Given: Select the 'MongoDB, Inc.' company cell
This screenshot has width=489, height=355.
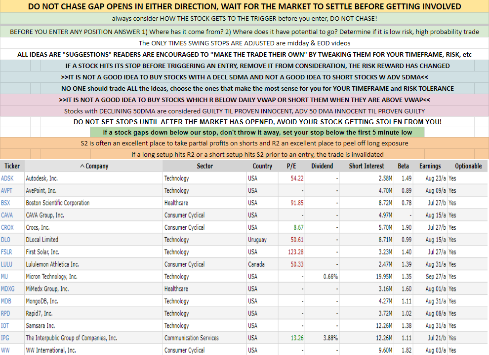Looking at the screenshot, I should pos(93,301).
